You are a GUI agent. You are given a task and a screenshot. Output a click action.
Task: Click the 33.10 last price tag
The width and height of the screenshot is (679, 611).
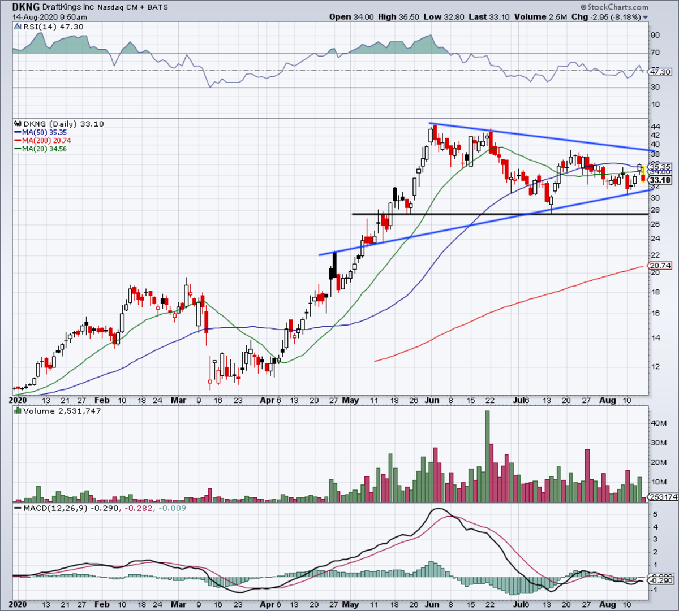660,180
